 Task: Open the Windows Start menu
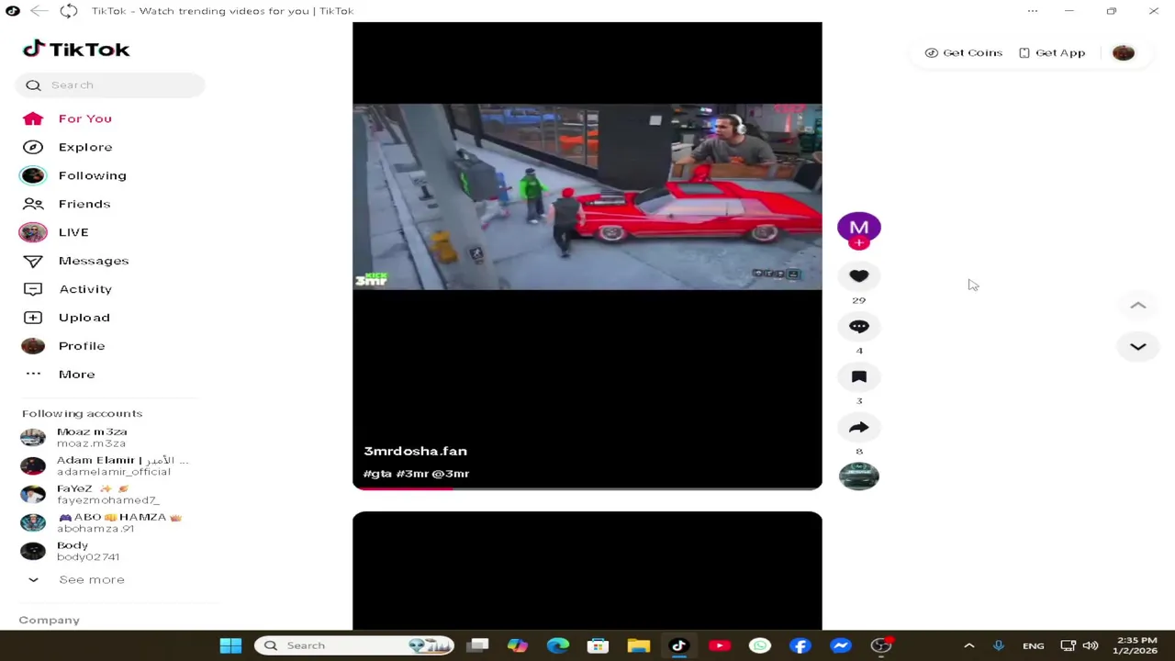point(230,645)
